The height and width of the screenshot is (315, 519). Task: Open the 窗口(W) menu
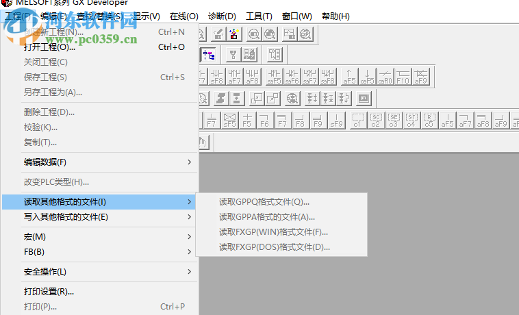tap(297, 16)
